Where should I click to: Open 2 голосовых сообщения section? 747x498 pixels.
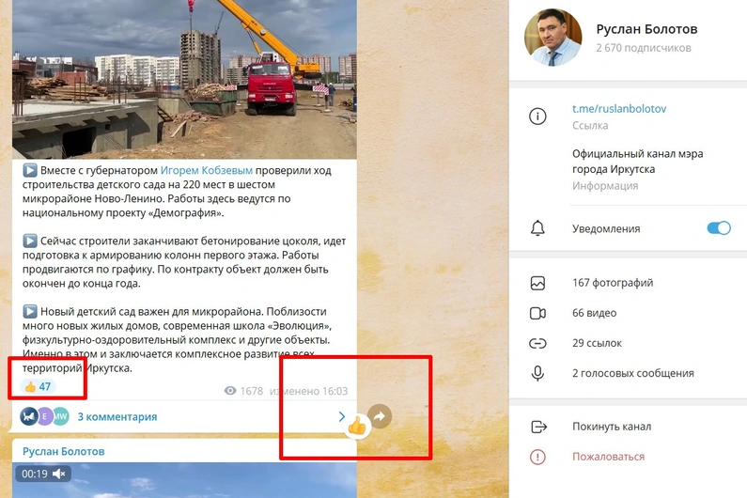pyautogui.click(x=632, y=373)
